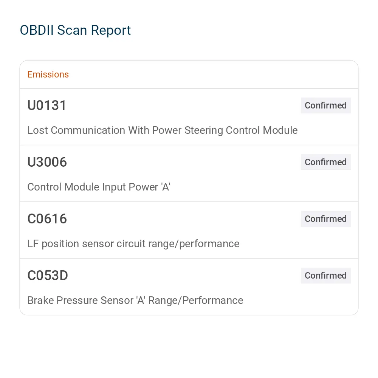The width and height of the screenshot is (378, 378).
Task: Click the Confirmed badge for C0616
Action: click(x=325, y=218)
